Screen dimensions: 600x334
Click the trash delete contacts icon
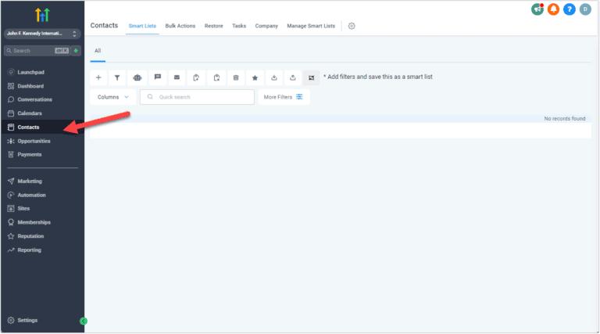(x=236, y=77)
